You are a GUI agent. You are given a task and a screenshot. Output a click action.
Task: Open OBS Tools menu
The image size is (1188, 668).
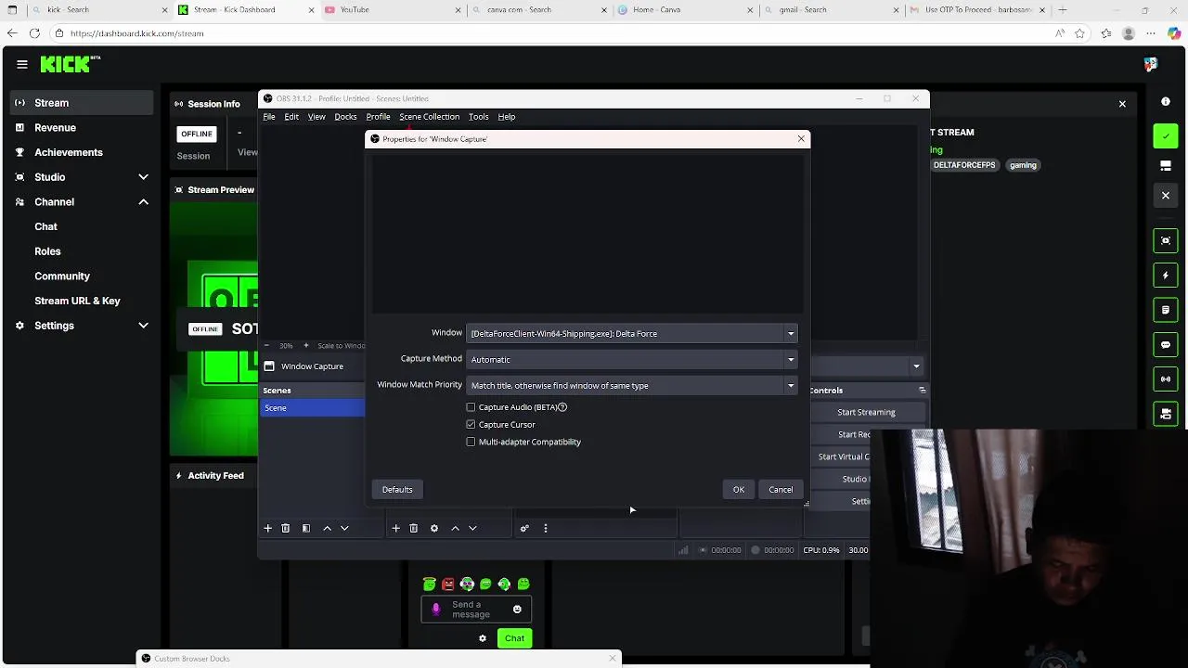pos(478,117)
